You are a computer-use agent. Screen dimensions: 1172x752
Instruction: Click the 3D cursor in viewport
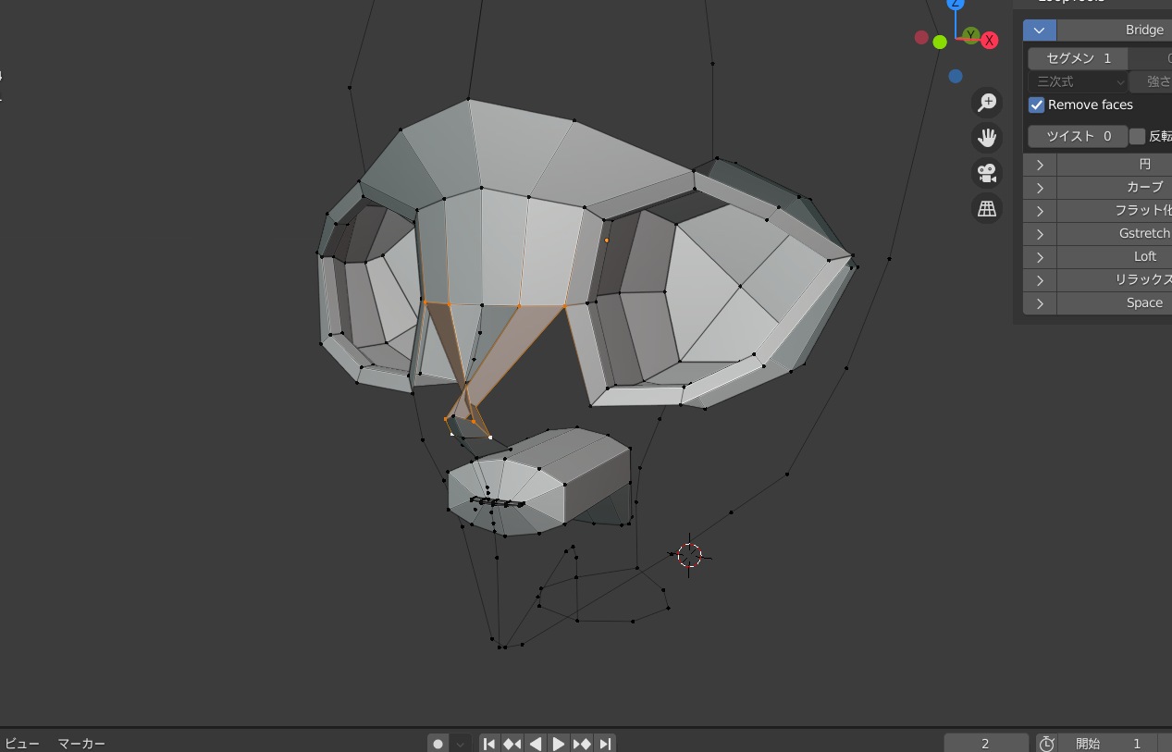click(x=689, y=555)
